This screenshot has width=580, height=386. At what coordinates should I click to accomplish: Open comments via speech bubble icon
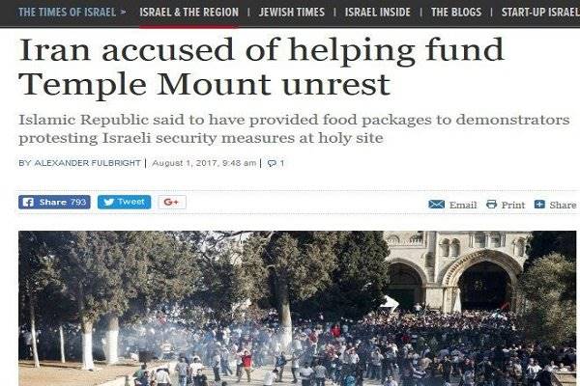point(272,163)
